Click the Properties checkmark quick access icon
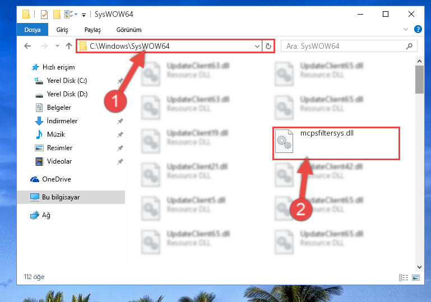The image size is (431, 302). (x=44, y=15)
